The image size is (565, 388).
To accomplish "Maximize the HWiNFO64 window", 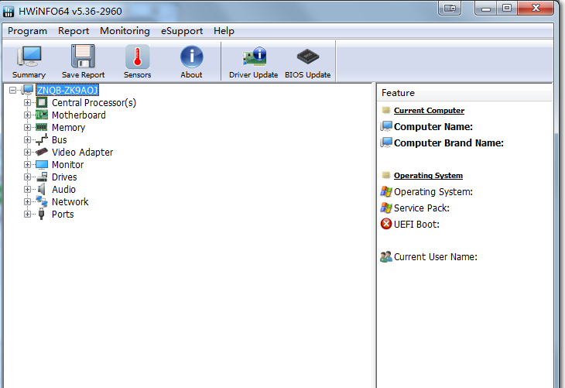I will point(507,8).
